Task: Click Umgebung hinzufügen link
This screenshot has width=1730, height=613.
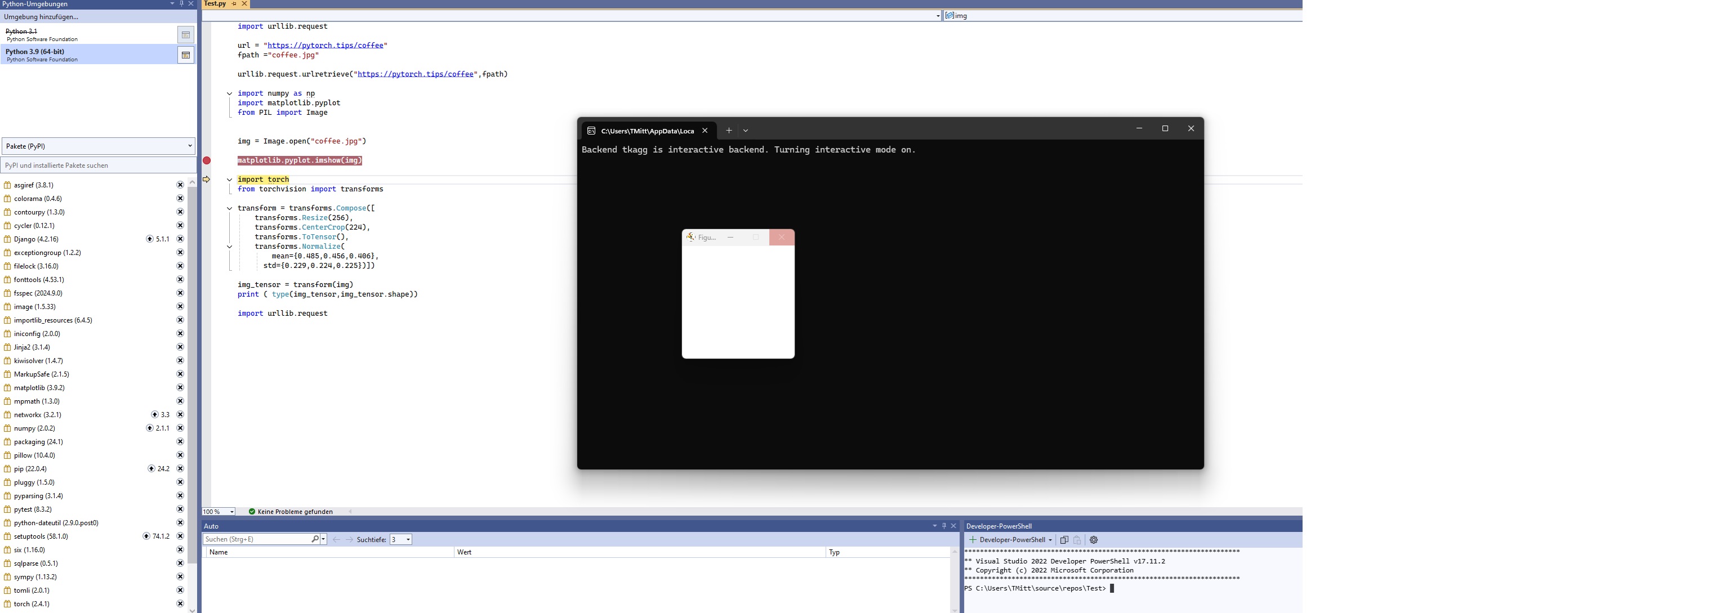Action: point(41,17)
